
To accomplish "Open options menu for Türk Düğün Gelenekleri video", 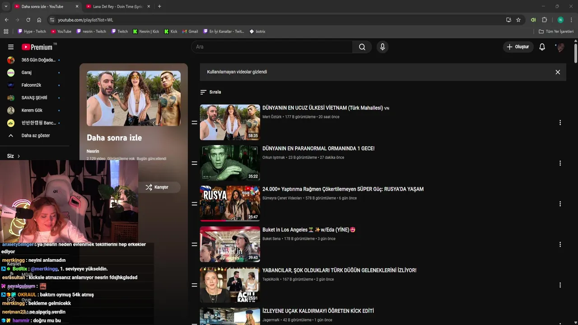I will [x=560, y=285].
